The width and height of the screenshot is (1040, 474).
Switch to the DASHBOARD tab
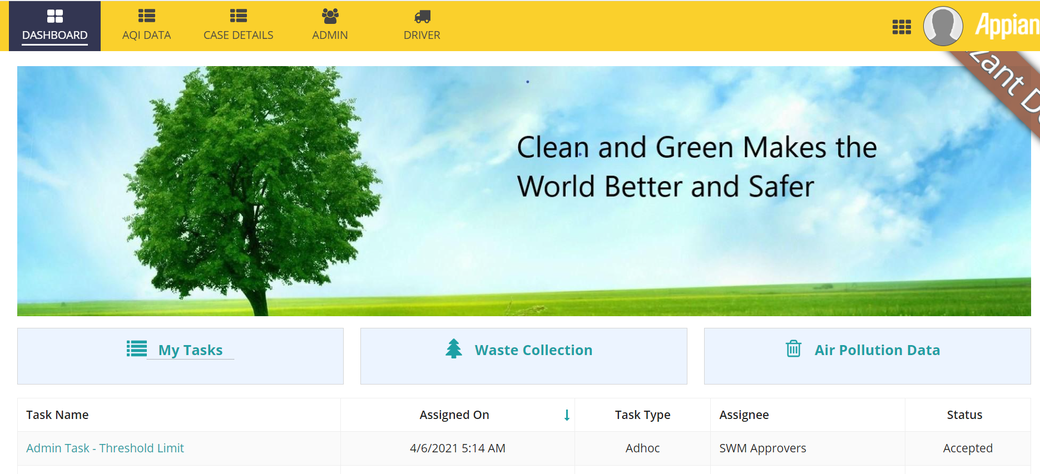(x=55, y=26)
